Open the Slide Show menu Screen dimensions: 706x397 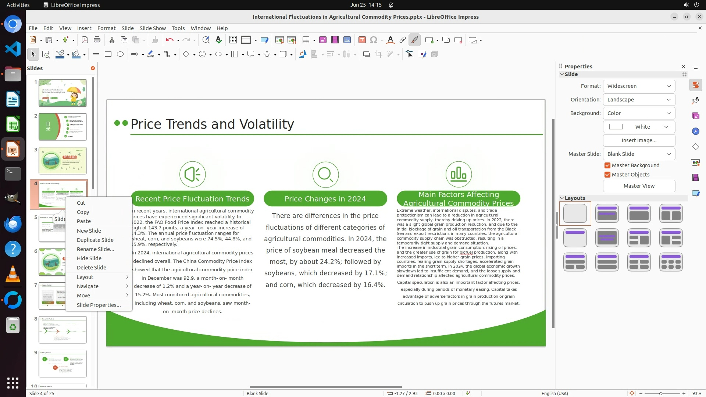click(x=153, y=28)
